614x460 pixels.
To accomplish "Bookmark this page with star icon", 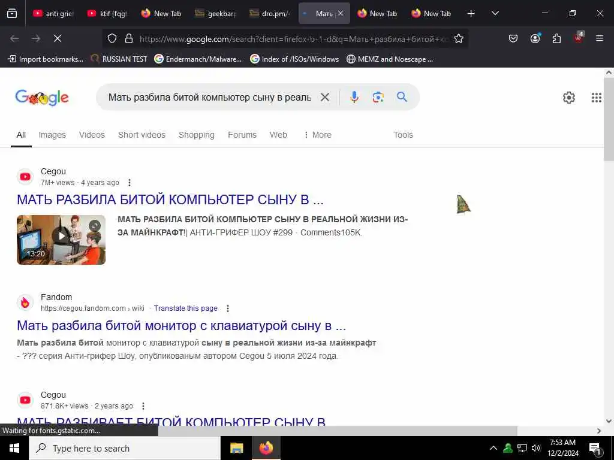I will [x=459, y=38].
